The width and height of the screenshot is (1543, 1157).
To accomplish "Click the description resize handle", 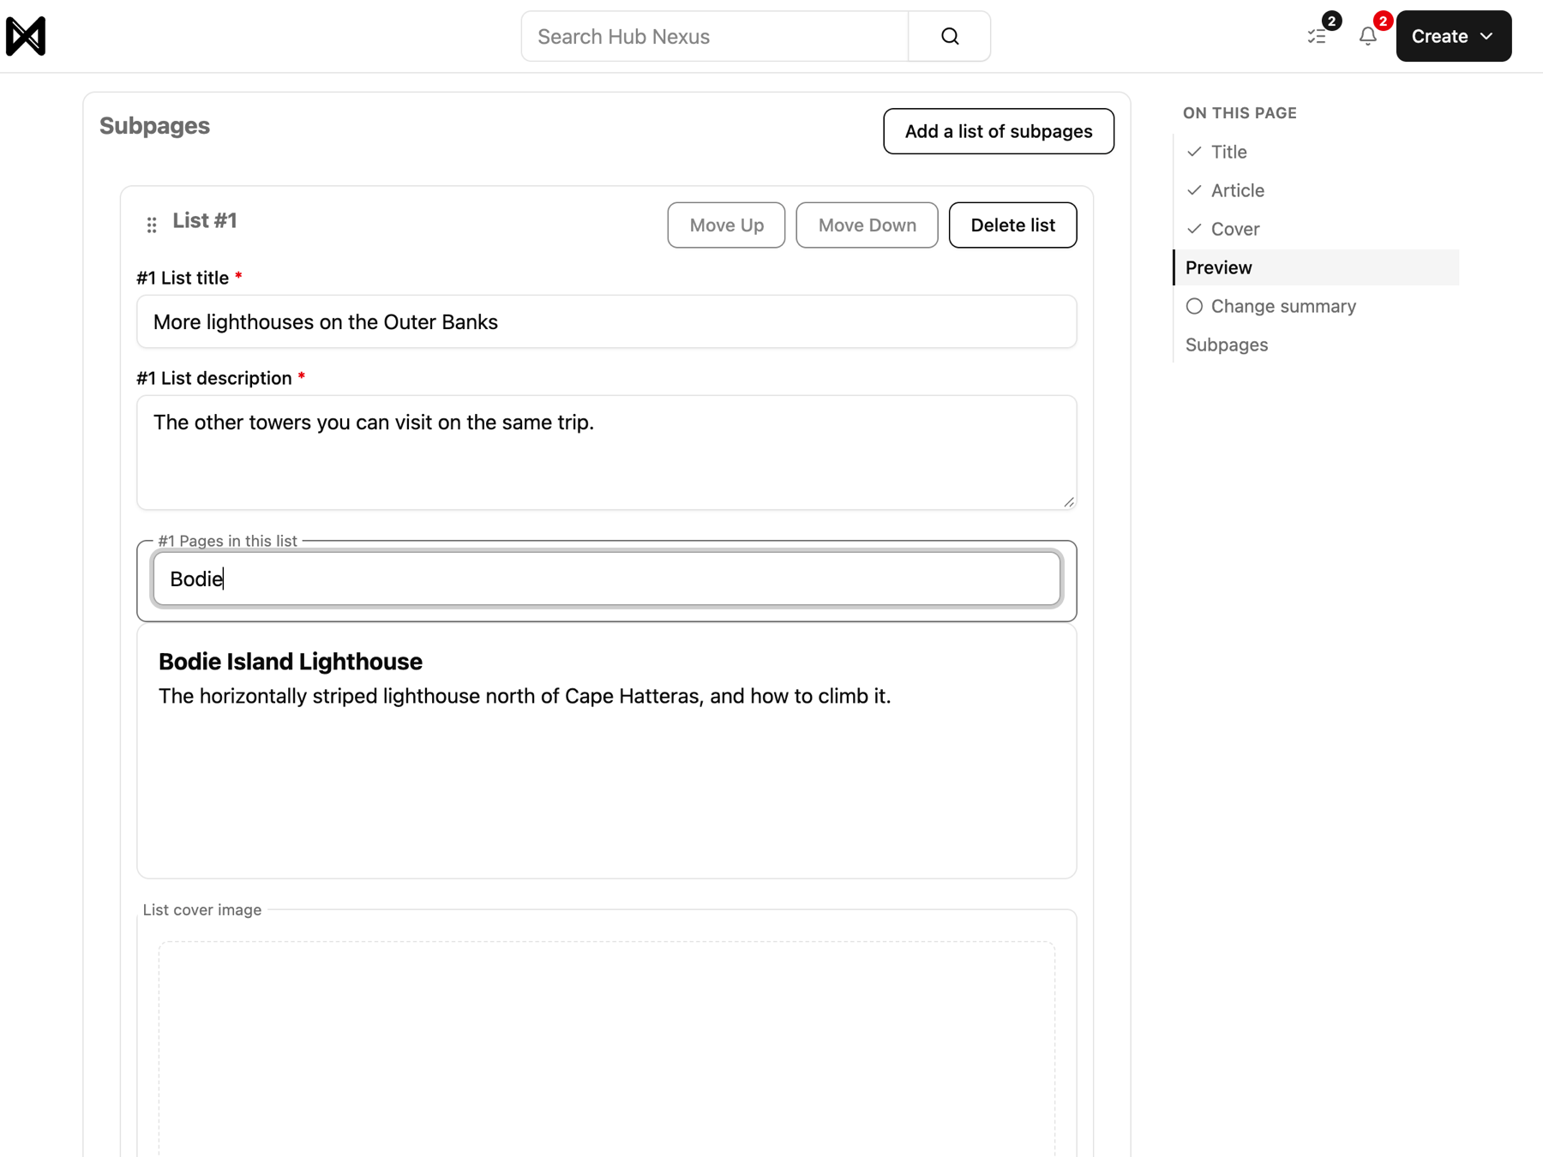I will coord(1068,501).
